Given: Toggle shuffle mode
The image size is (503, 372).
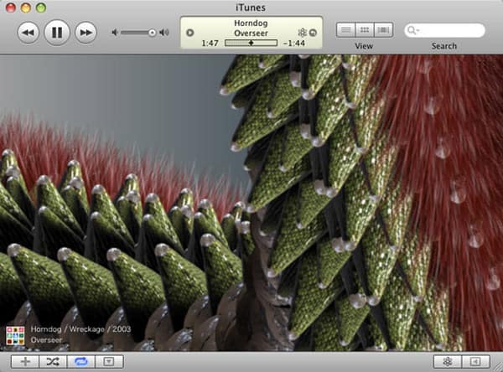Looking at the screenshot, I should click(x=53, y=362).
